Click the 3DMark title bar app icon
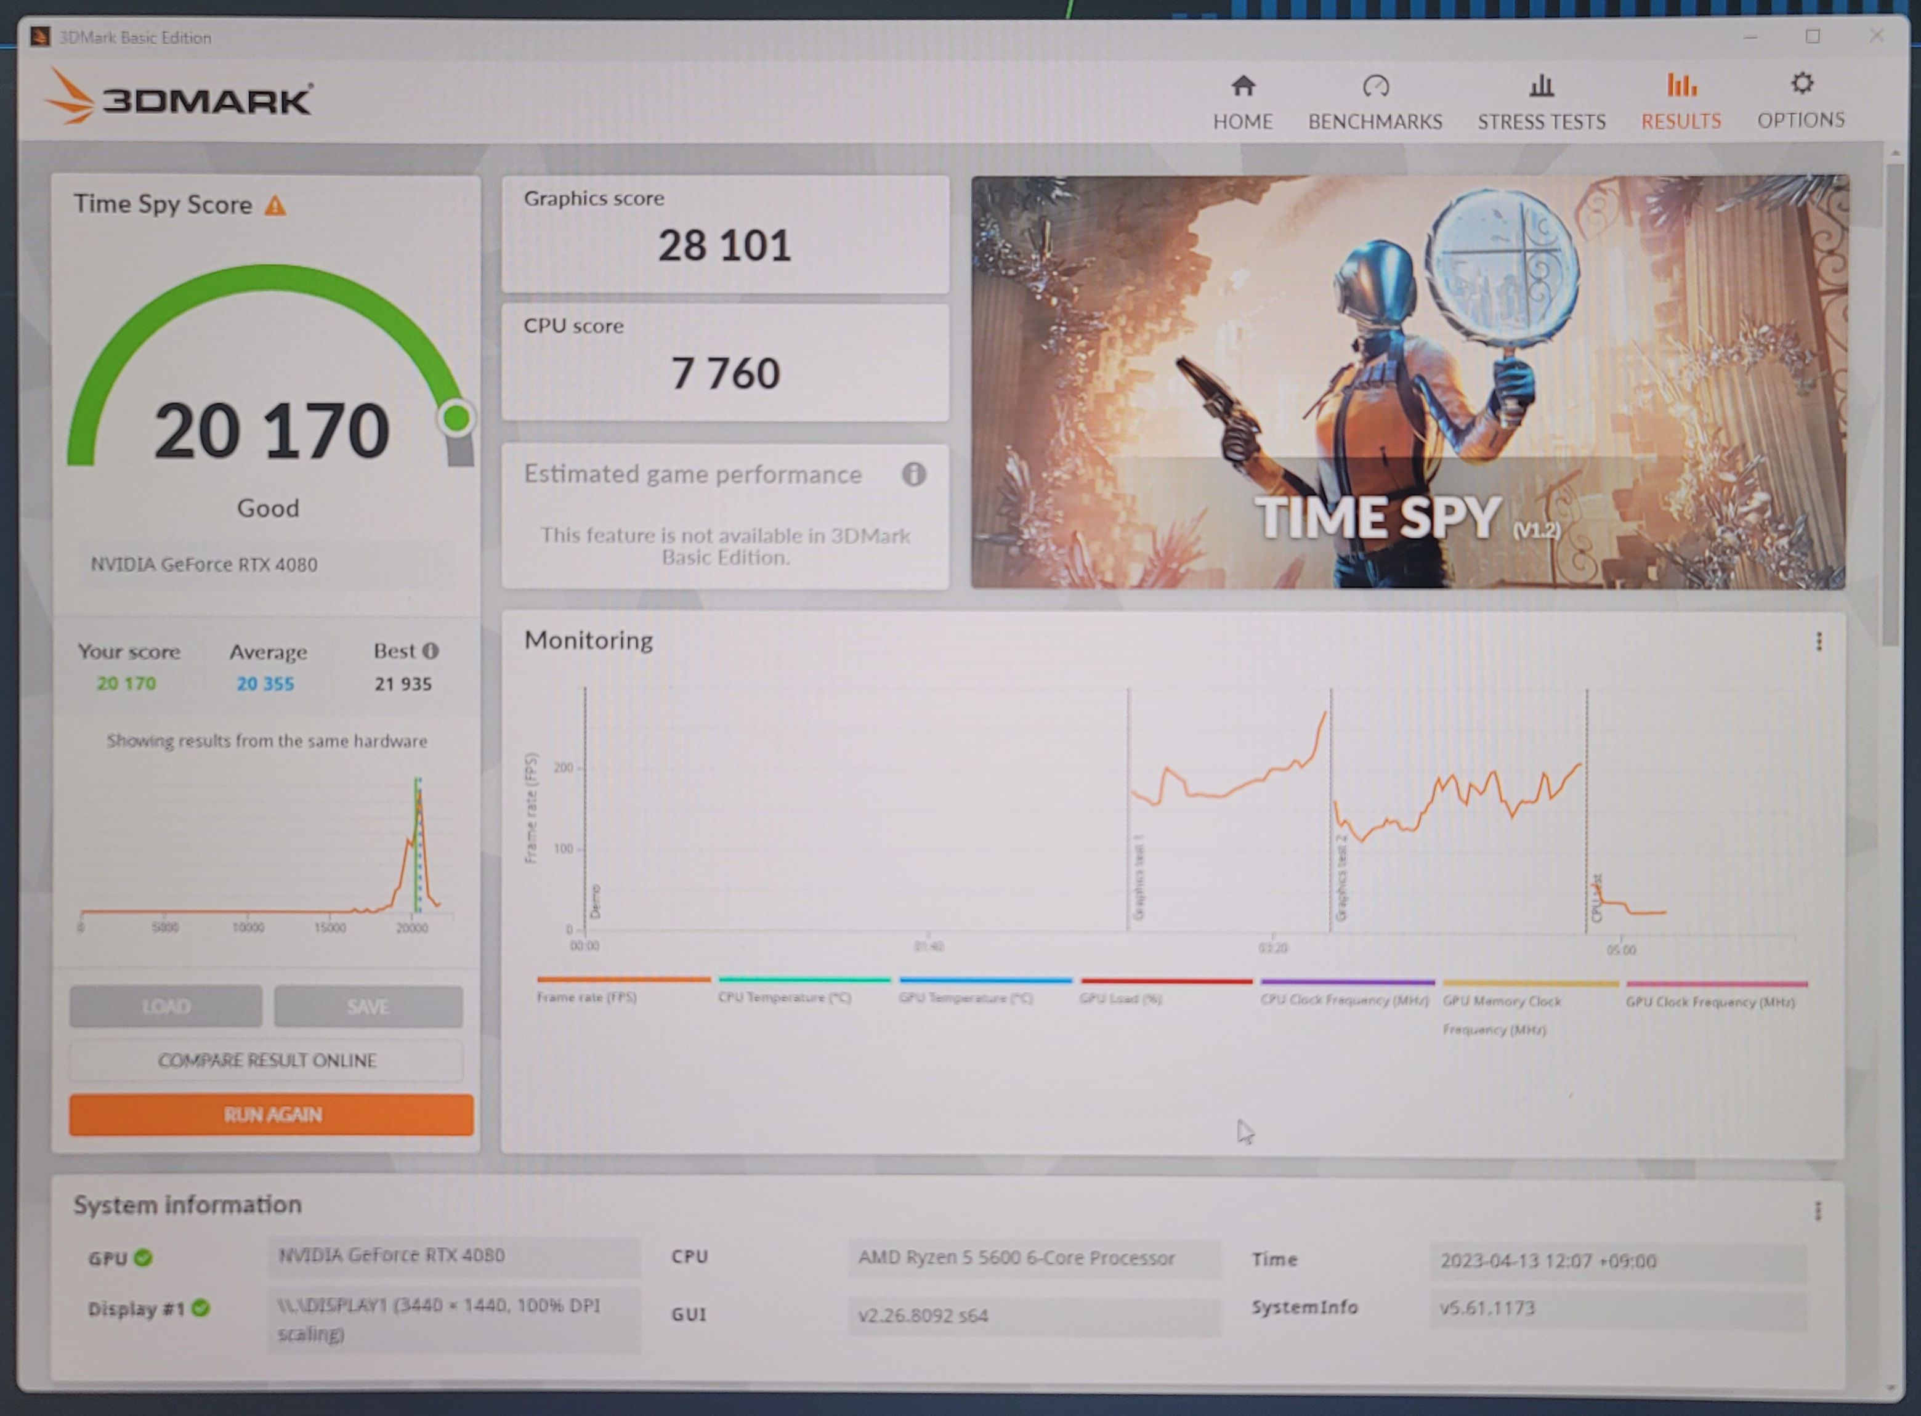The image size is (1921, 1416). pos(39,37)
